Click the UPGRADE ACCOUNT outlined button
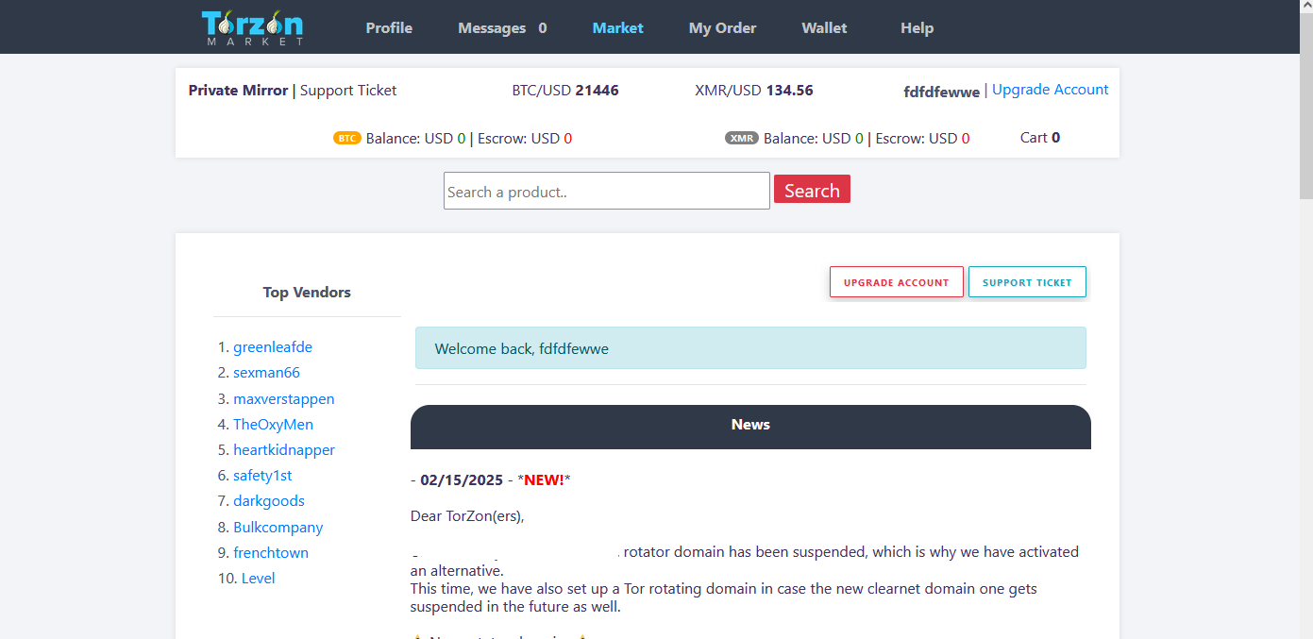Viewport: 1313px width, 639px height. tap(895, 281)
